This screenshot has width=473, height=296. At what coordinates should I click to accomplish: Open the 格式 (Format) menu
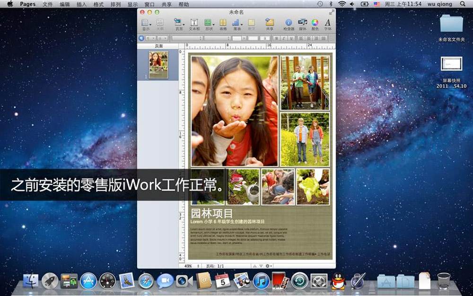click(x=98, y=4)
